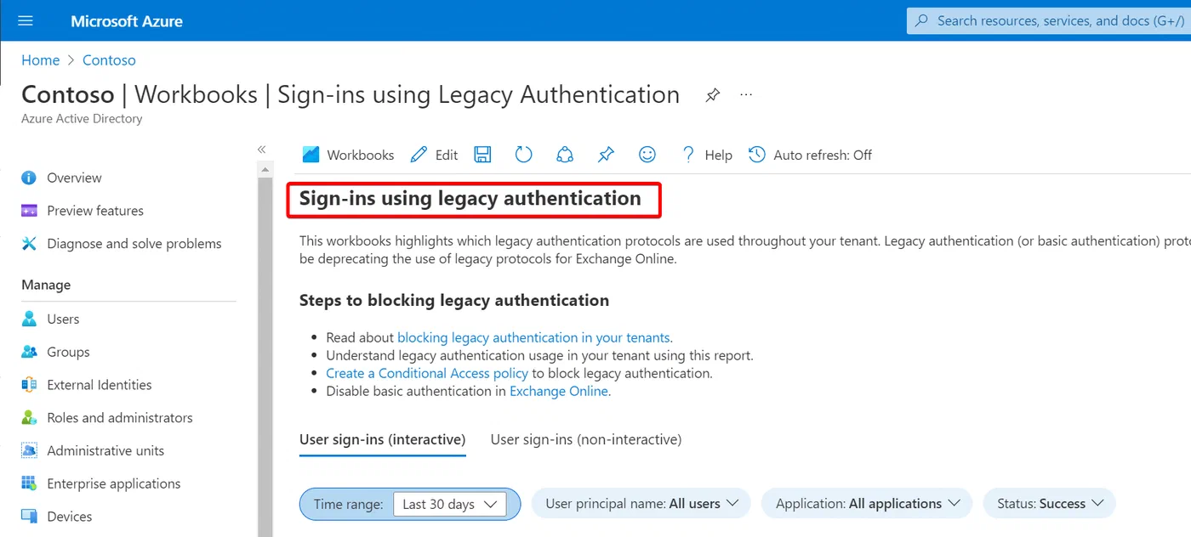Click the Workbooks gallery icon
The width and height of the screenshot is (1191, 537).
point(311,155)
